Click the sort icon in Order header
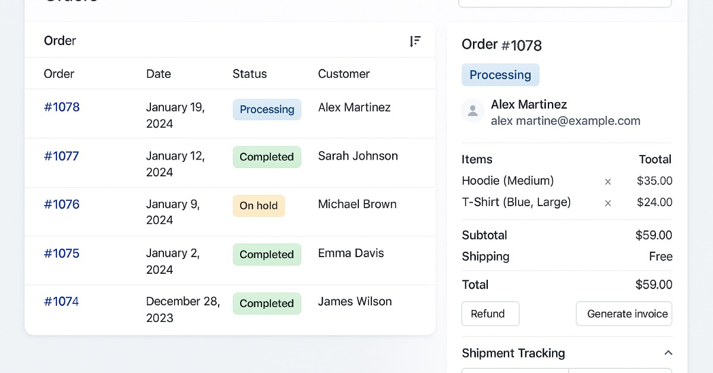The image size is (713, 373). [415, 41]
